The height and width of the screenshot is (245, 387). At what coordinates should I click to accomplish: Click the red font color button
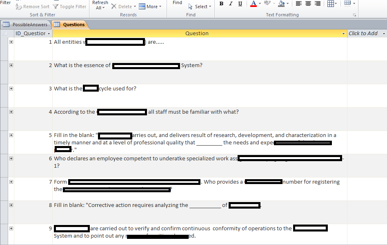254,4
